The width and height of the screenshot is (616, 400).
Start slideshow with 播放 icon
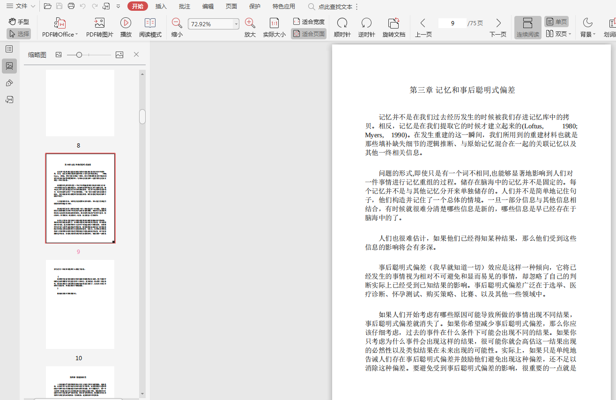(126, 23)
